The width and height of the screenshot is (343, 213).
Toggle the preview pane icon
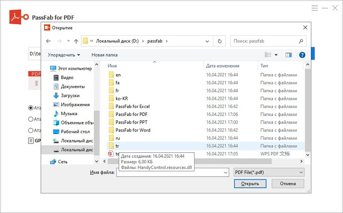click(288, 55)
